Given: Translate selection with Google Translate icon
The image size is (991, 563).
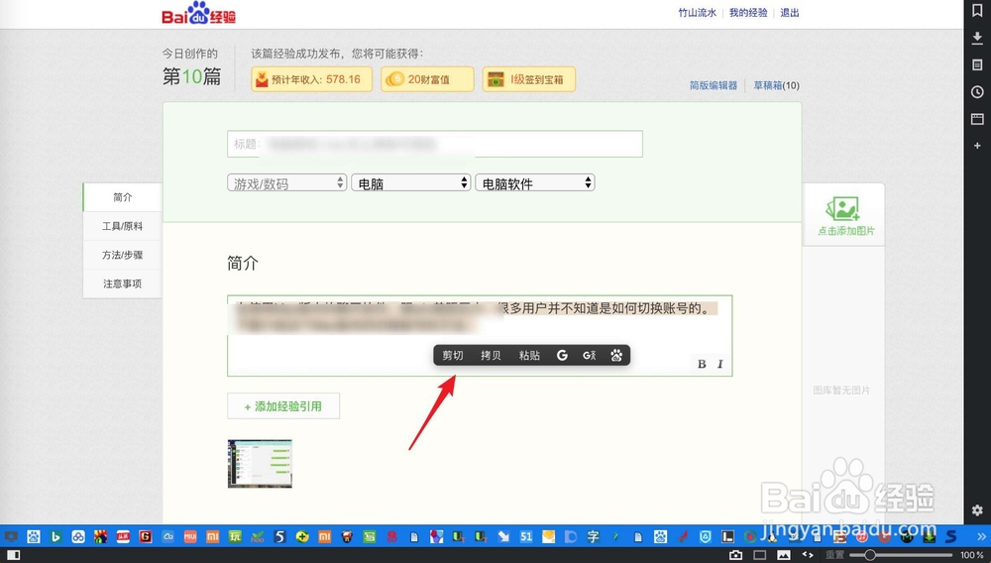Looking at the screenshot, I should click(x=589, y=355).
